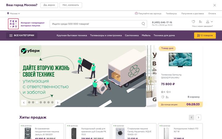Open comparison list via header bars icon
The image size is (222, 139).
(x=200, y=22)
